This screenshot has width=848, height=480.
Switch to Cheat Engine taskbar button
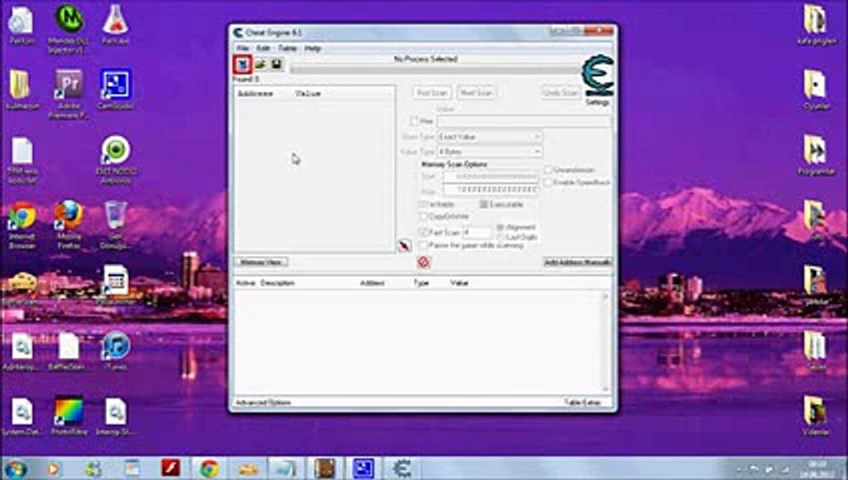tap(402, 468)
